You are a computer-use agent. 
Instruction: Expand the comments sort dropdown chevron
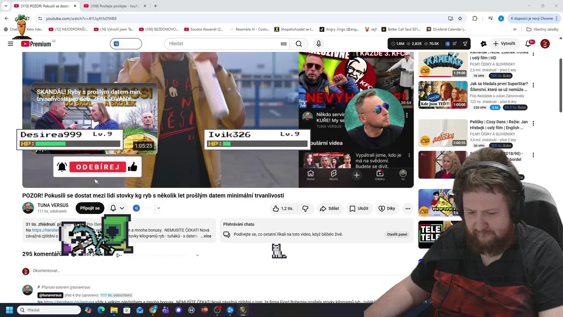[197, 255]
